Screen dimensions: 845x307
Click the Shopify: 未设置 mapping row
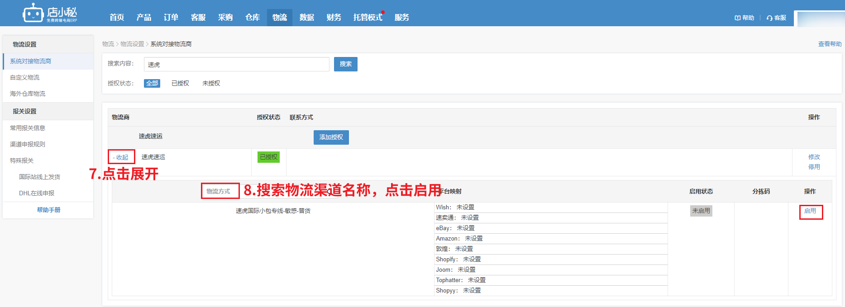pyautogui.click(x=551, y=259)
